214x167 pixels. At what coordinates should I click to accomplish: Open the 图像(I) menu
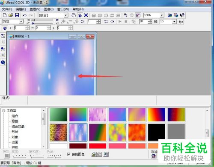49,9
